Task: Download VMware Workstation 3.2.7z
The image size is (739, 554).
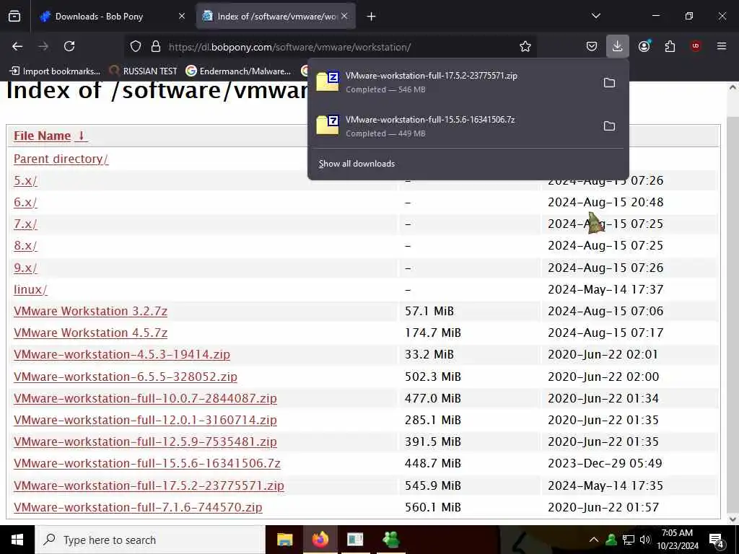Action: 90,312
